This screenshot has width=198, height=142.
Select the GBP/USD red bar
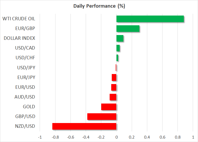coord(102,117)
